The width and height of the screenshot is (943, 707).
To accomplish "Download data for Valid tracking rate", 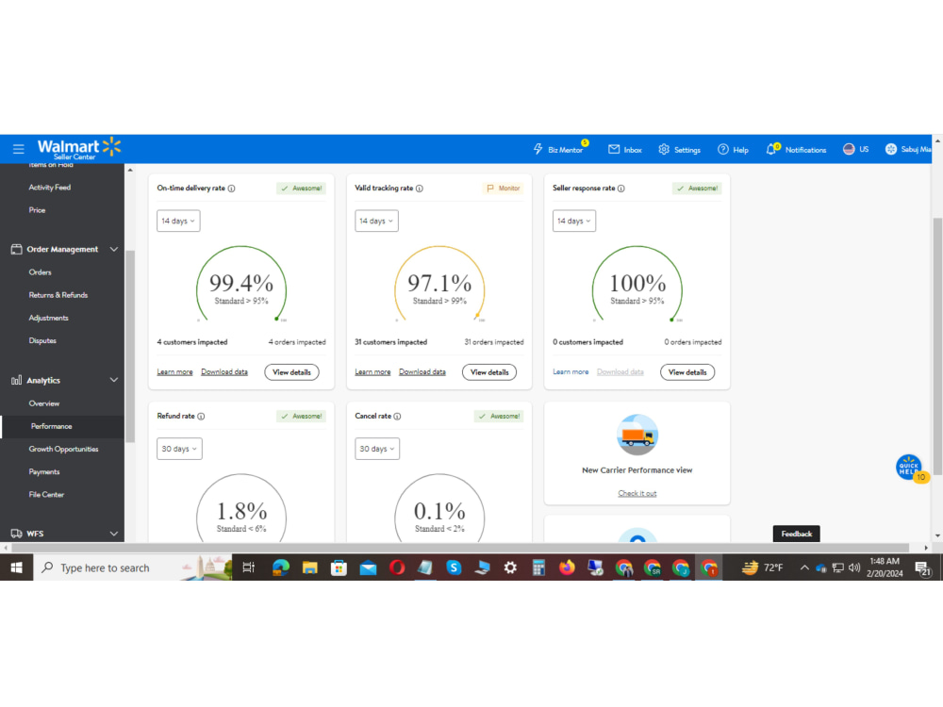I will (422, 372).
